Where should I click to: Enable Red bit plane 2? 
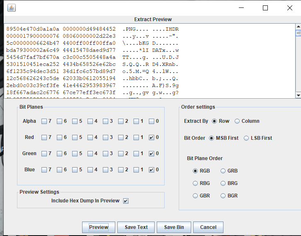pos(121,137)
